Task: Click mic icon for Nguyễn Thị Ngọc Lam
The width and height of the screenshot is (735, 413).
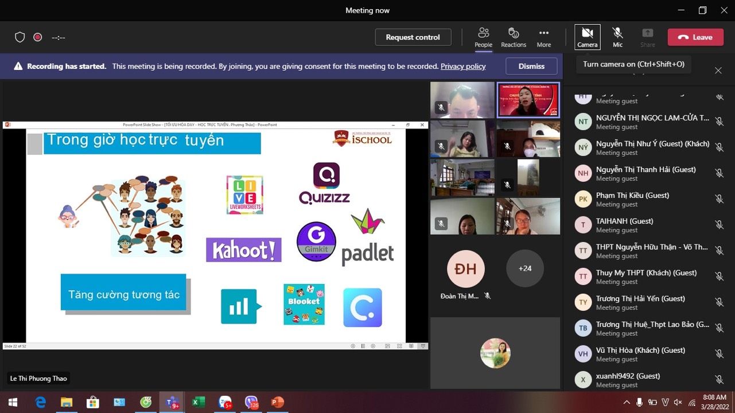Action: coord(720,122)
